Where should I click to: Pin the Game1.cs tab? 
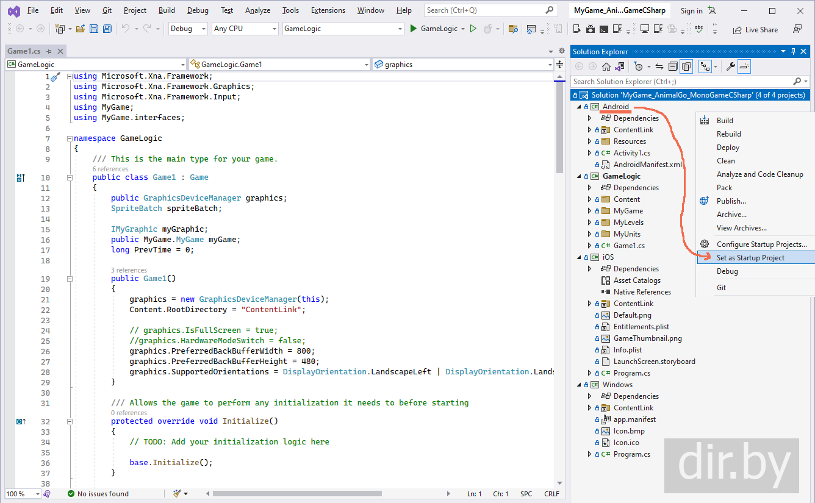click(x=49, y=52)
